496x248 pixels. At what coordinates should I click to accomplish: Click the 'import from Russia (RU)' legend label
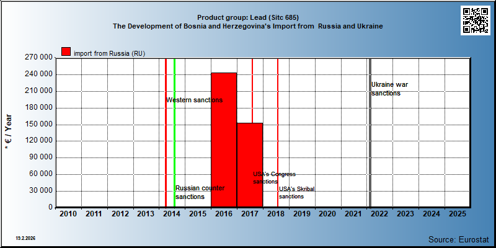pyautogui.click(x=110, y=53)
